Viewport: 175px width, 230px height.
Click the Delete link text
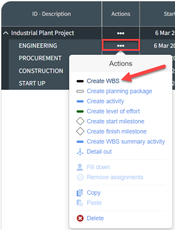(95, 218)
